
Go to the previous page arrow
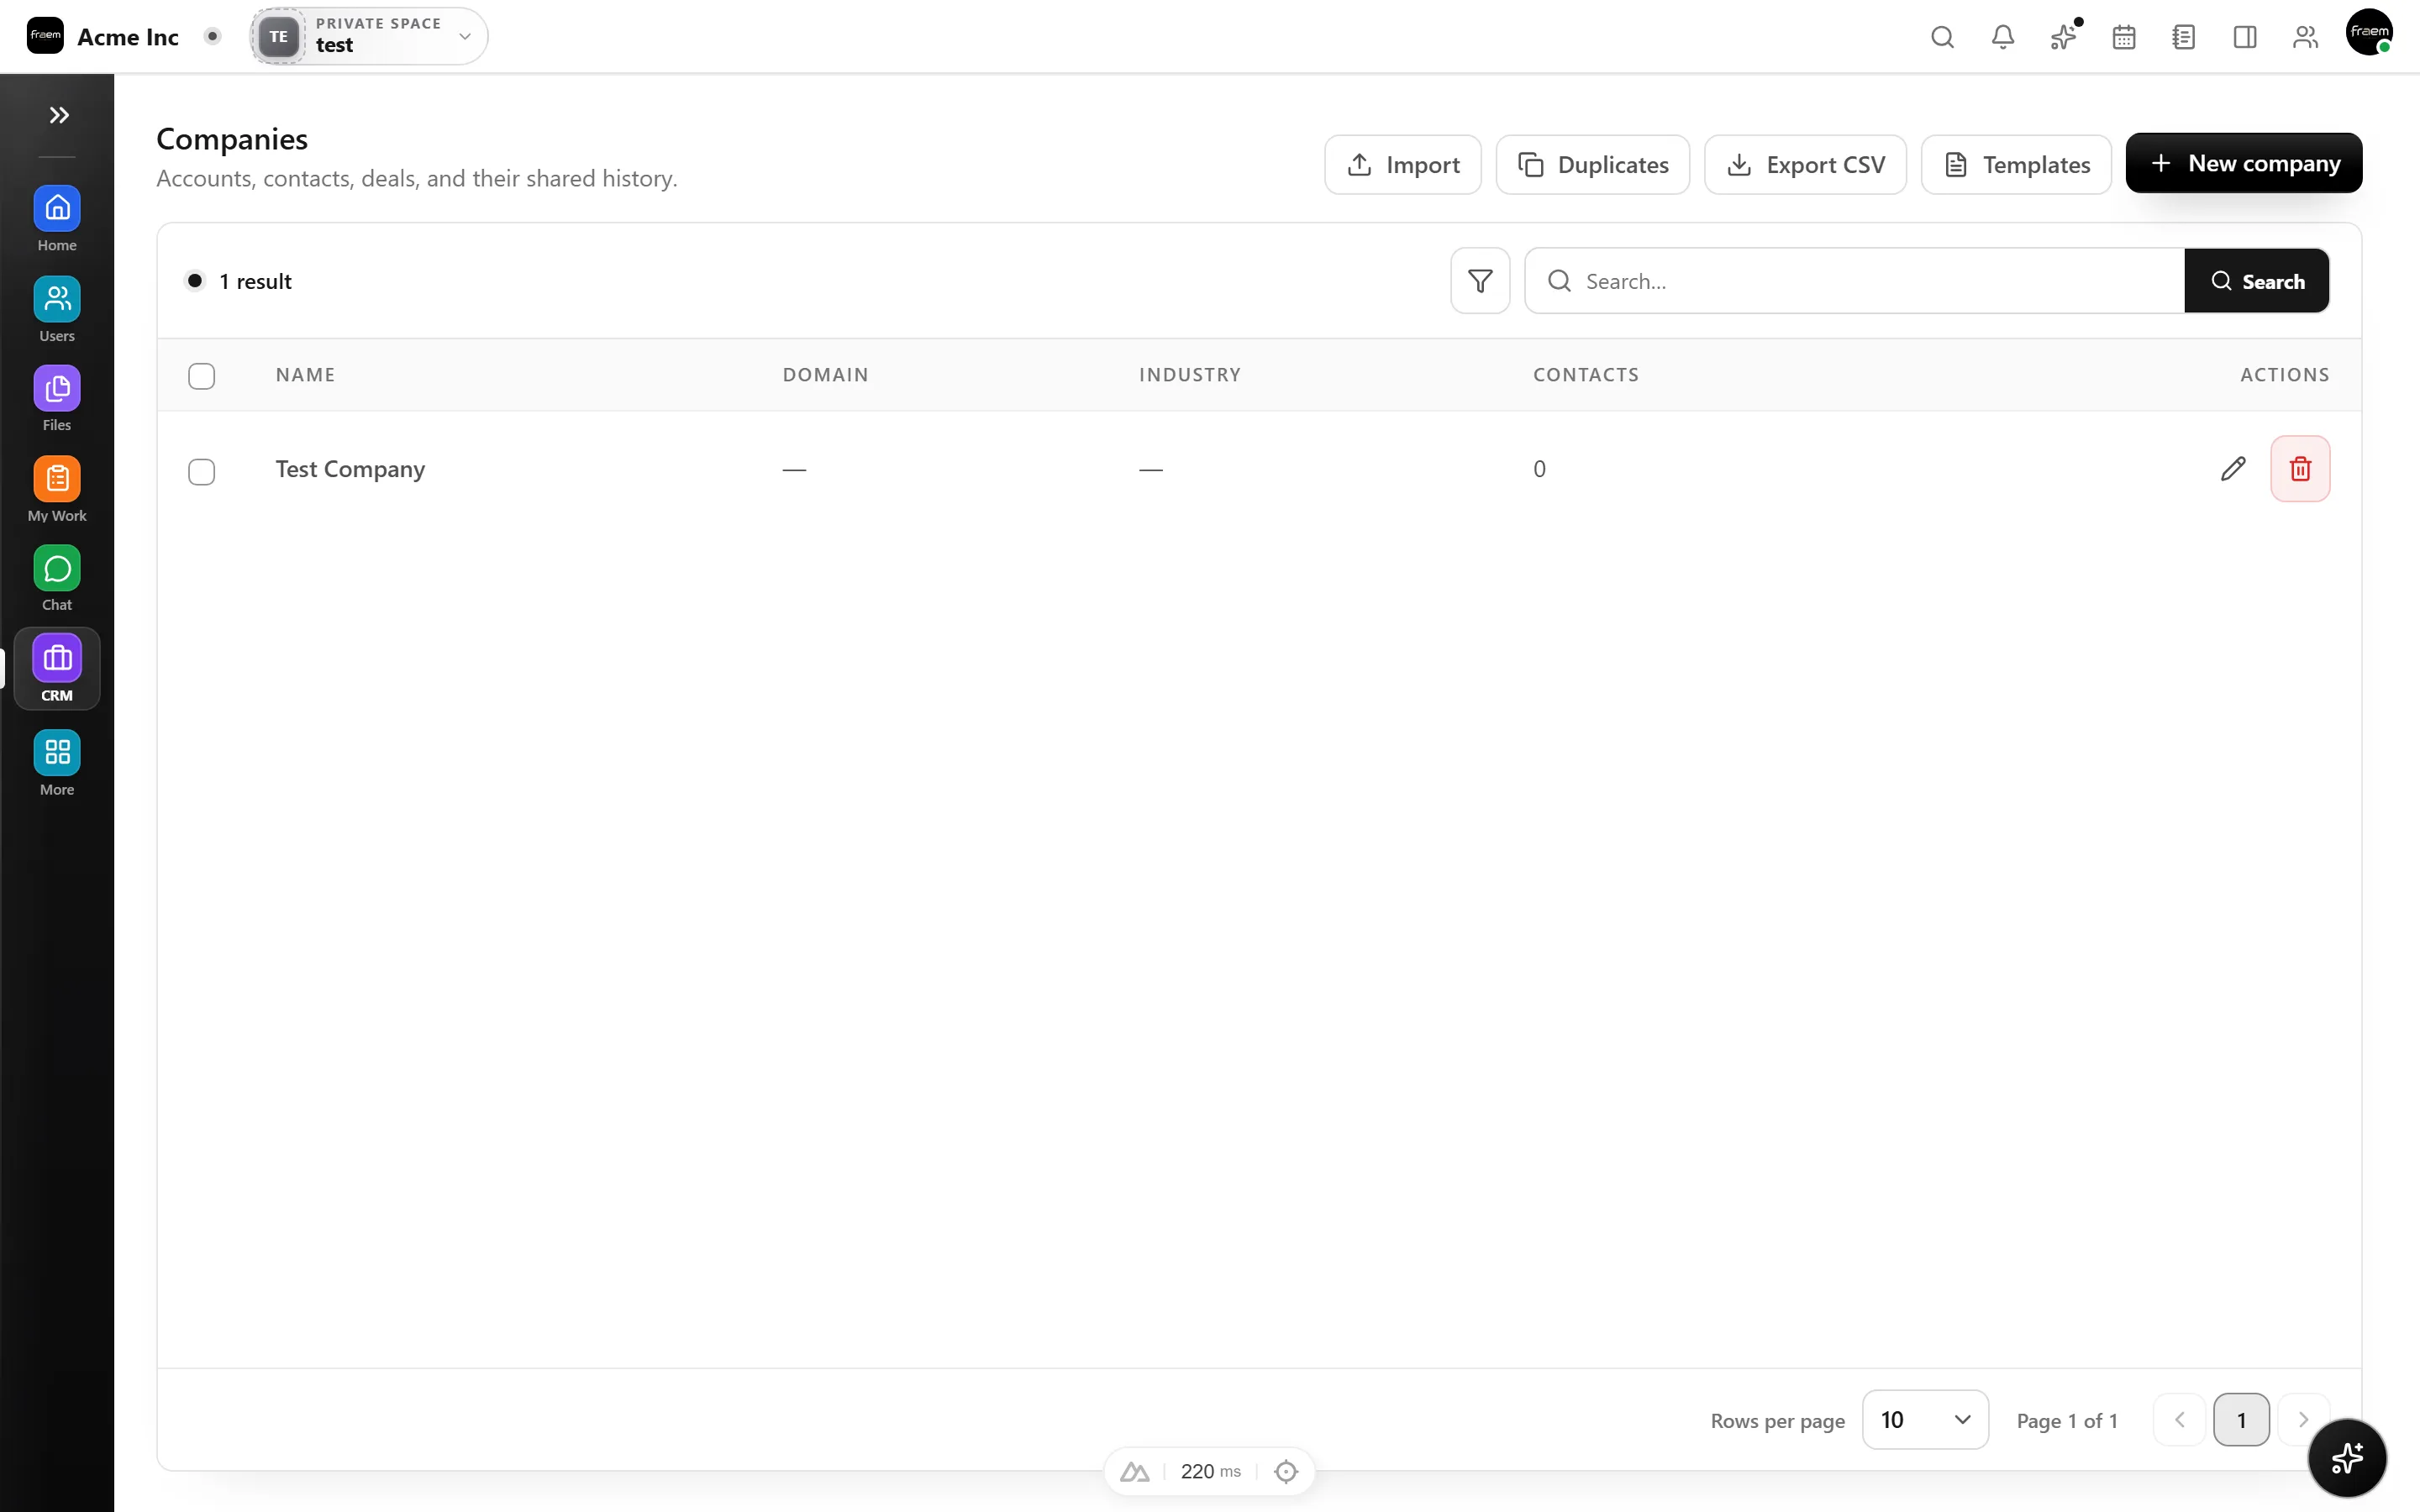click(2180, 1420)
